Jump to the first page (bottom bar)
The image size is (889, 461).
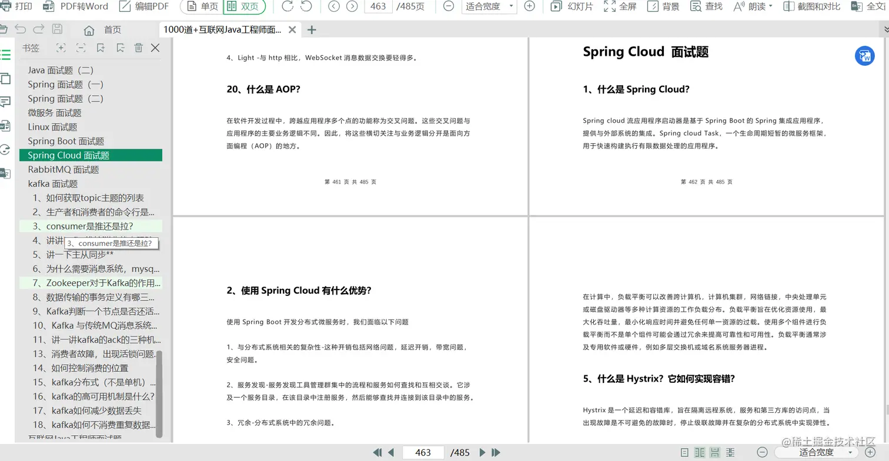377,453
